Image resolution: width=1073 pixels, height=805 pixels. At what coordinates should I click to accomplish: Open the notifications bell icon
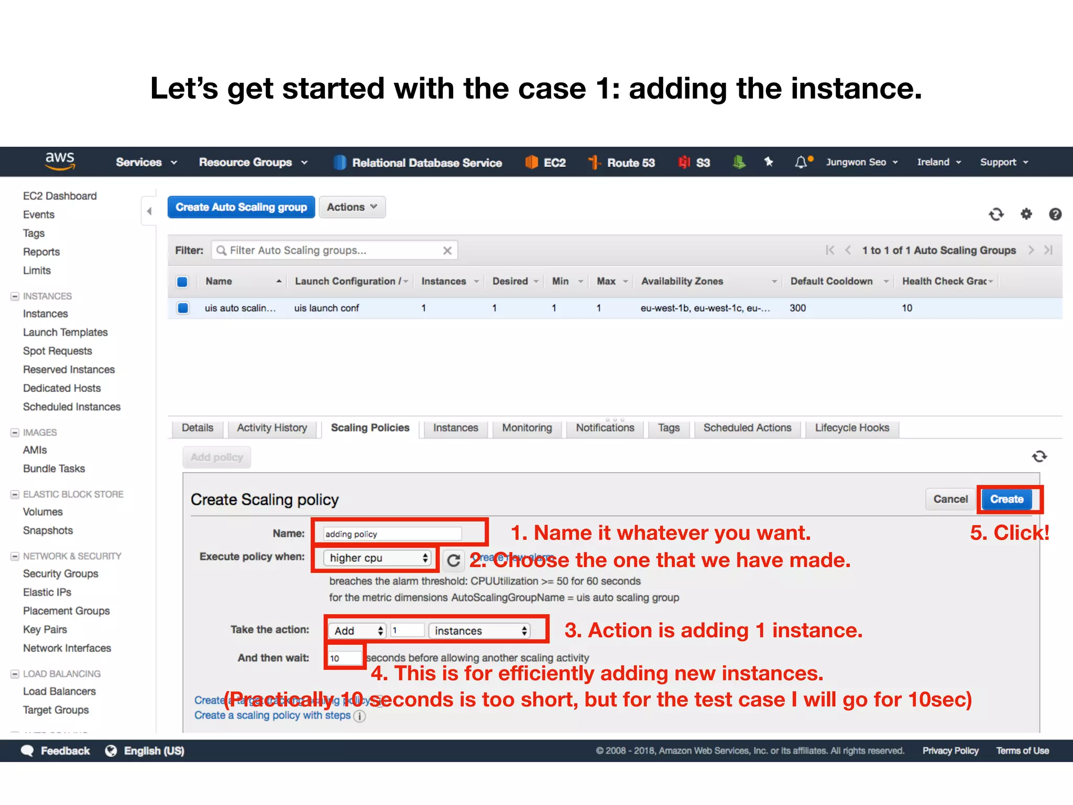coord(801,162)
